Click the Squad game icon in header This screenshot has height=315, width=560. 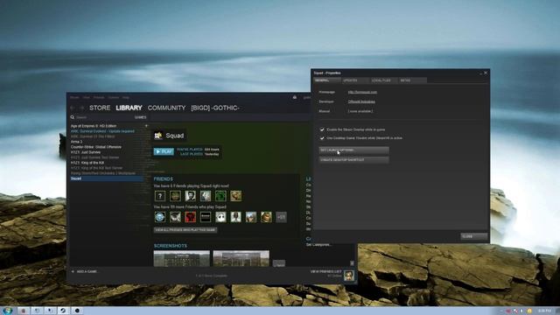coord(158,136)
